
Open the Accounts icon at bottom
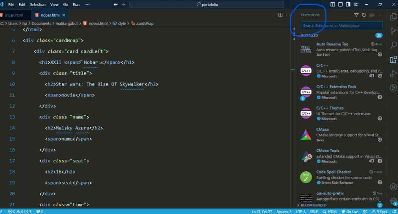coord(393,187)
